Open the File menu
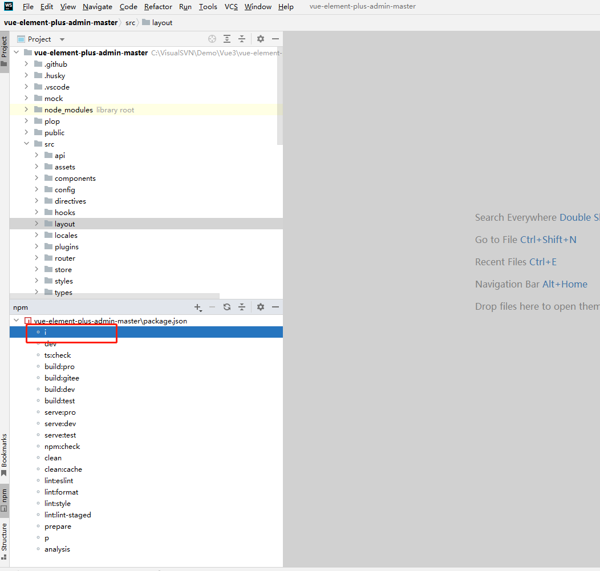Screen dimensions: 600x571 pyautogui.click(x=28, y=6)
